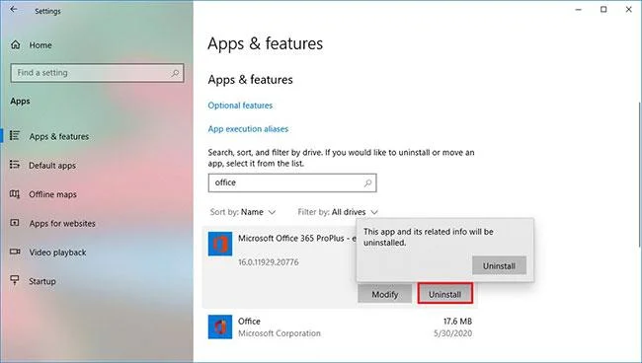Open Video playback section
Viewport: 642px width, 363px height.
[57, 253]
